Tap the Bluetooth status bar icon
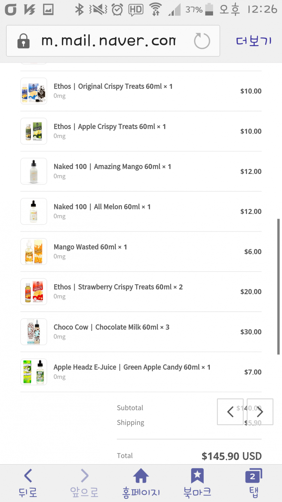The height and width of the screenshot is (502, 282). [79, 9]
